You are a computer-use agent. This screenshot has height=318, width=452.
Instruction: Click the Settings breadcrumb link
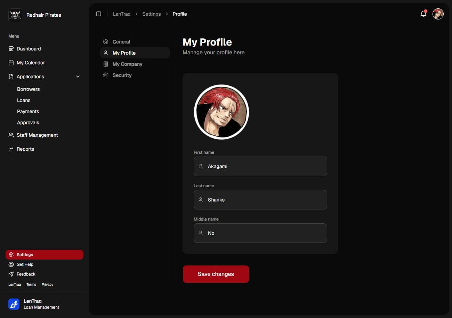click(152, 14)
